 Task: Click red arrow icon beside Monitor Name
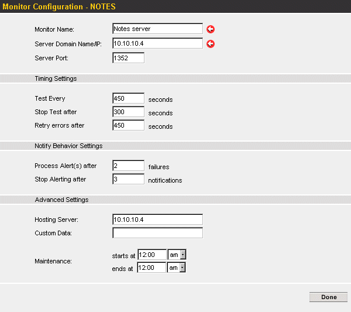click(211, 29)
